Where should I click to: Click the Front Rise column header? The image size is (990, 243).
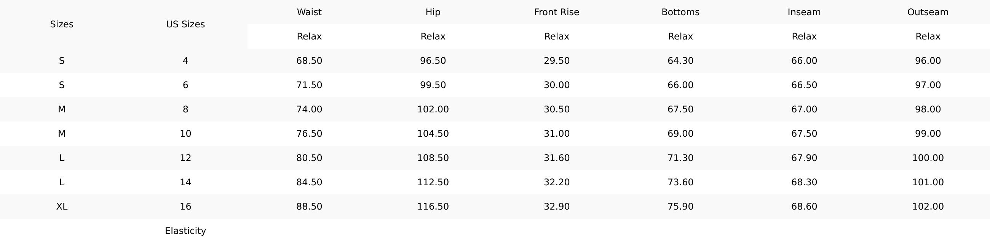coord(556,12)
